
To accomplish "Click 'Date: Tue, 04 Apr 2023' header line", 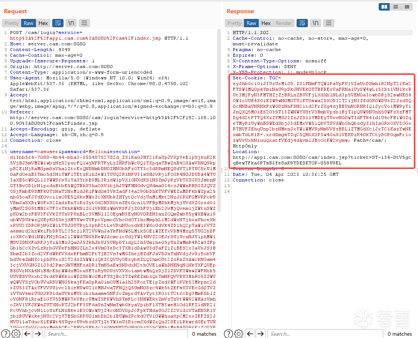I will click(286, 174).
